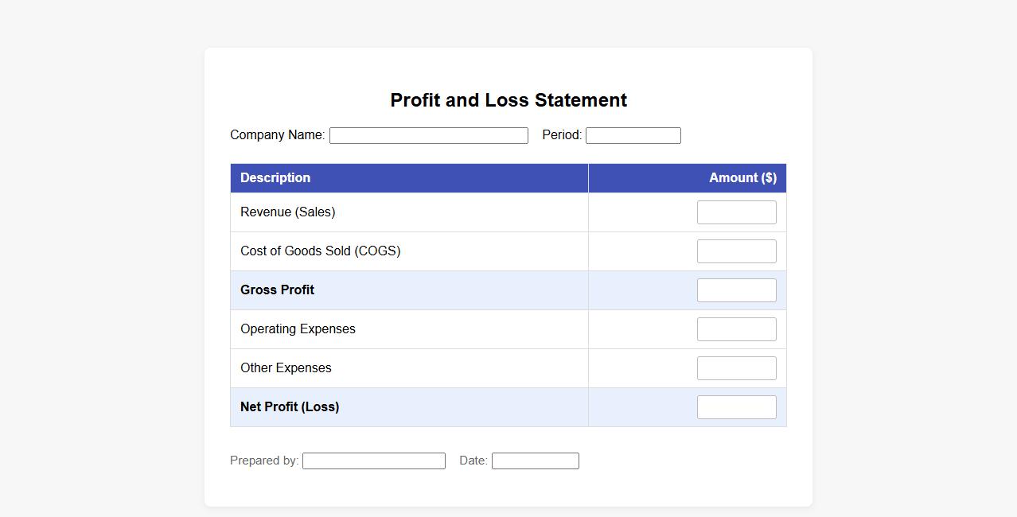This screenshot has width=1017, height=517.
Task: Focus the Gross Profit amount input
Action: pyautogui.click(x=736, y=290)
